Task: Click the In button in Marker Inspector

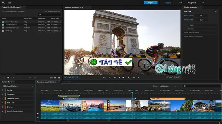Action: click(x=201, y=15)
